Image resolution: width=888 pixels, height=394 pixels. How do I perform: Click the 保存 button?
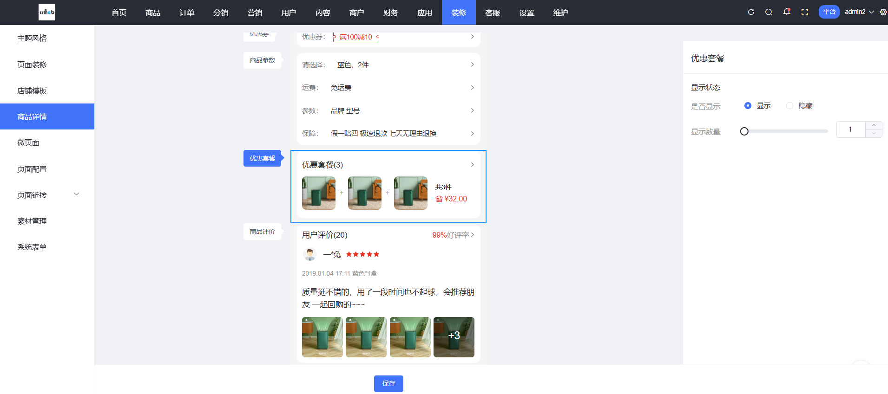click(x=388, y=383)
